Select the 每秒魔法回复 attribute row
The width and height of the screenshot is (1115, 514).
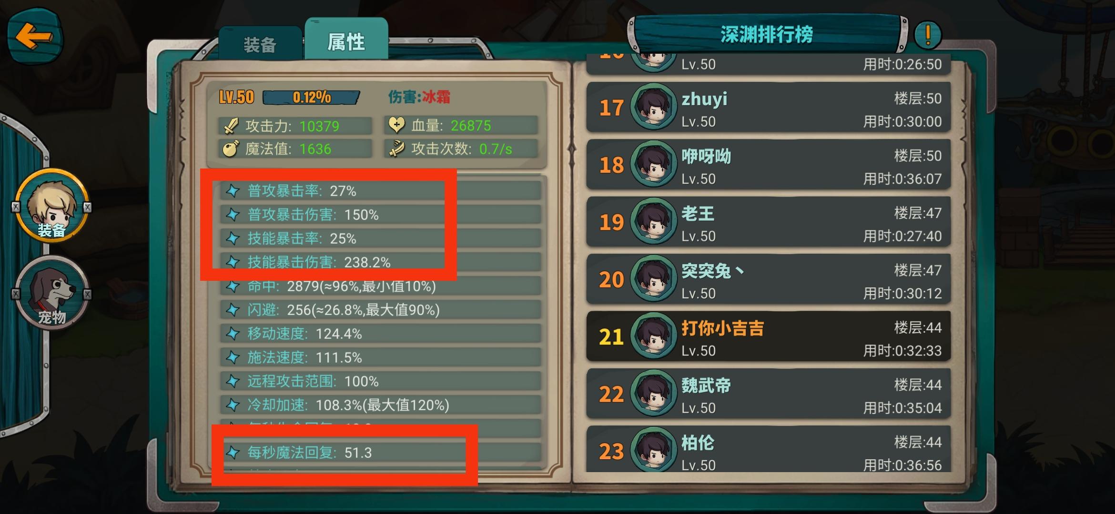point(380,452)
